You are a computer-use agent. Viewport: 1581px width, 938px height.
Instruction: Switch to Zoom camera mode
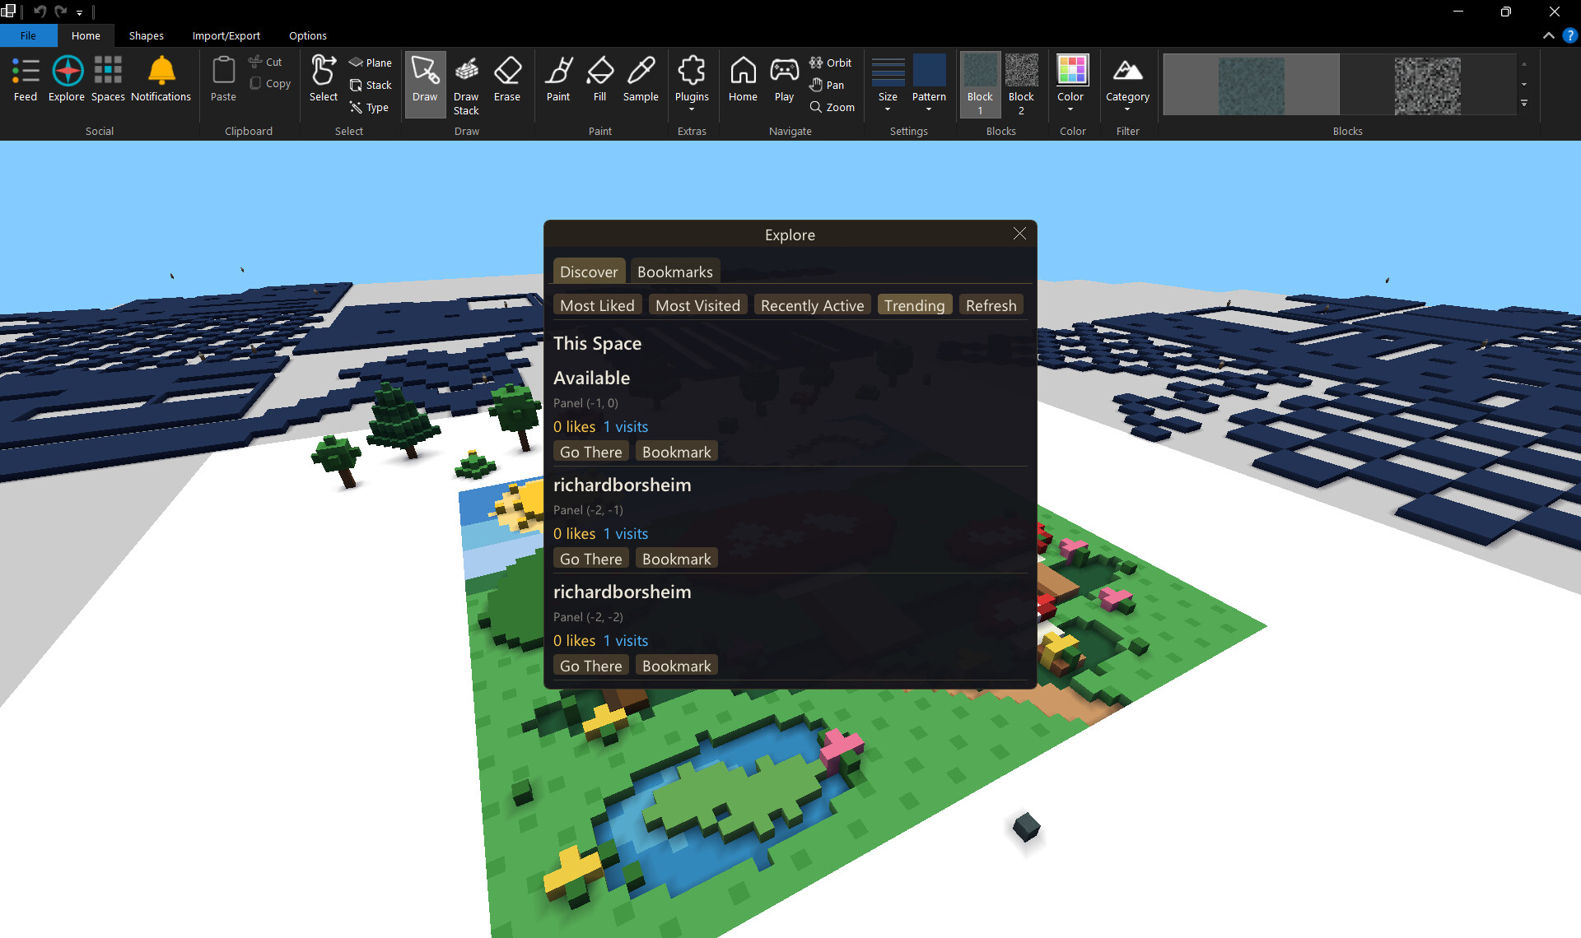[x=832, y=107]
